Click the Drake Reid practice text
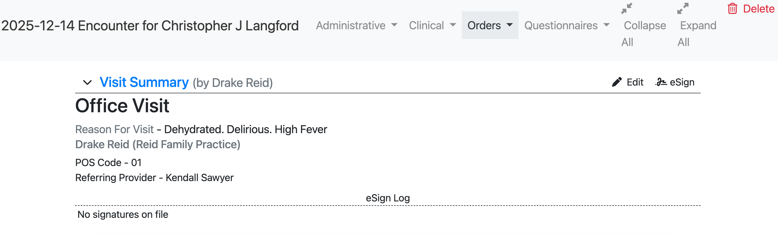Screen dimensions: 778x234 [158, 144]
